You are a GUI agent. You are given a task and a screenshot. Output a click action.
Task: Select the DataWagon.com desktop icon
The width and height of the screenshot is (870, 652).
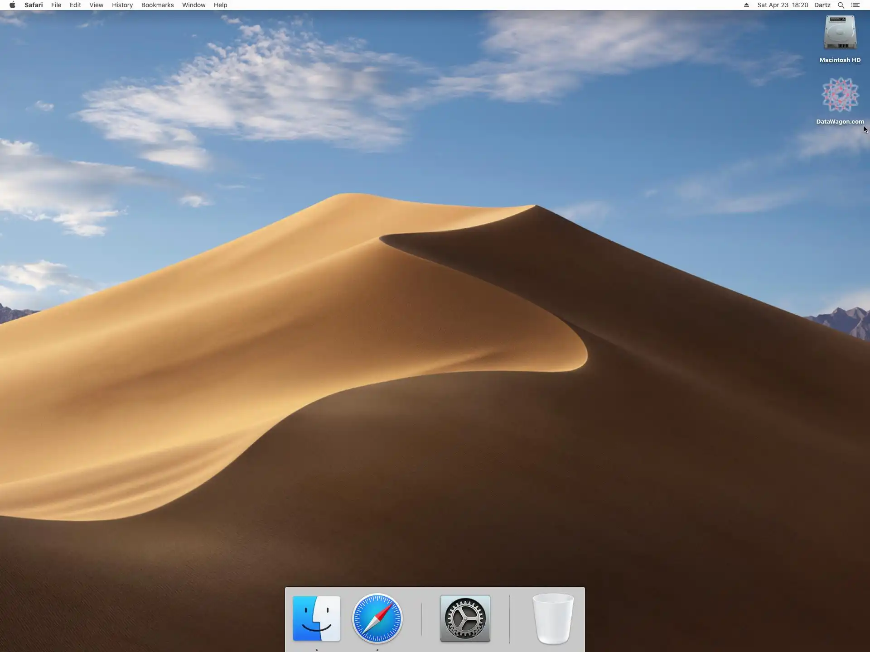pos(840,95)
